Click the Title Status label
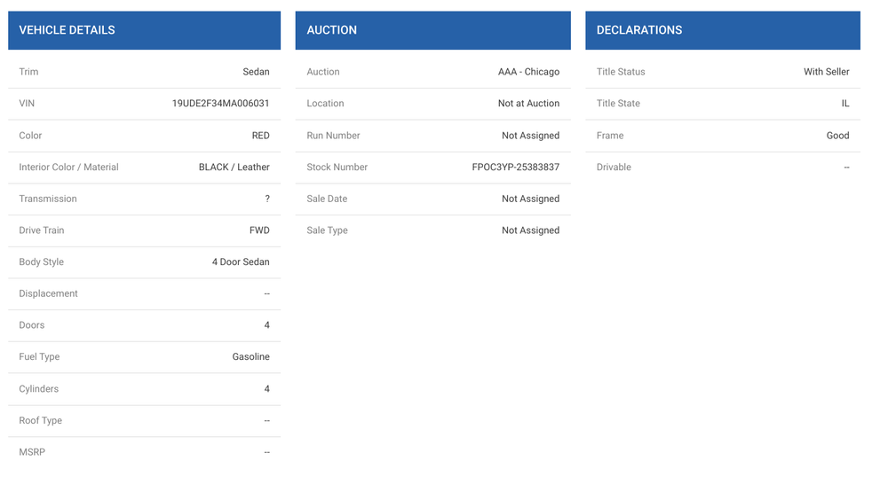This screenshot has height=484, width=888. click(x=621, y=72)
